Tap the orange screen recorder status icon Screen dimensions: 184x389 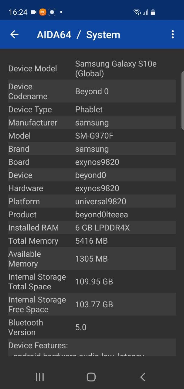point(43,12)
